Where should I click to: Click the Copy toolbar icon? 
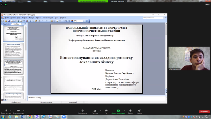coord(33,21)
